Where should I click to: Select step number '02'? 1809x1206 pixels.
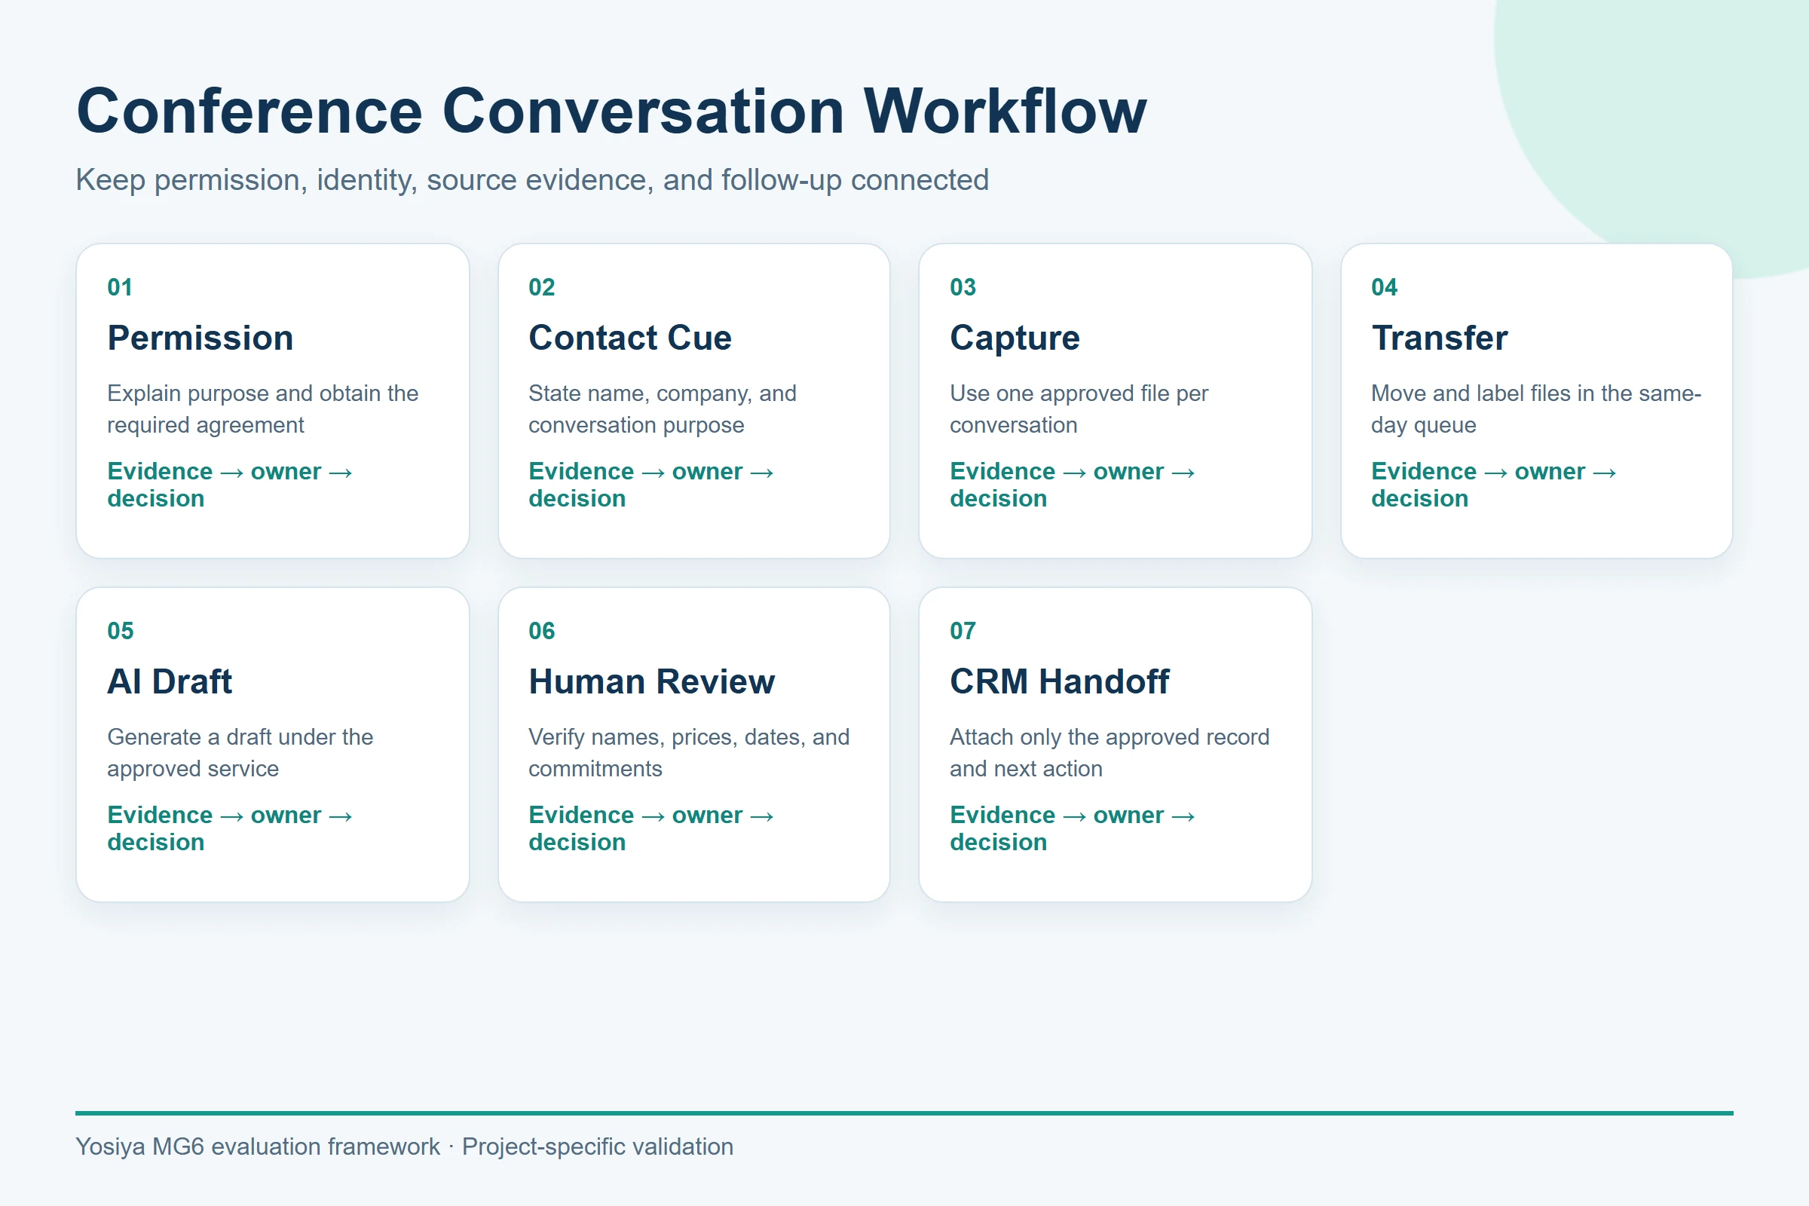coord(541,287)
